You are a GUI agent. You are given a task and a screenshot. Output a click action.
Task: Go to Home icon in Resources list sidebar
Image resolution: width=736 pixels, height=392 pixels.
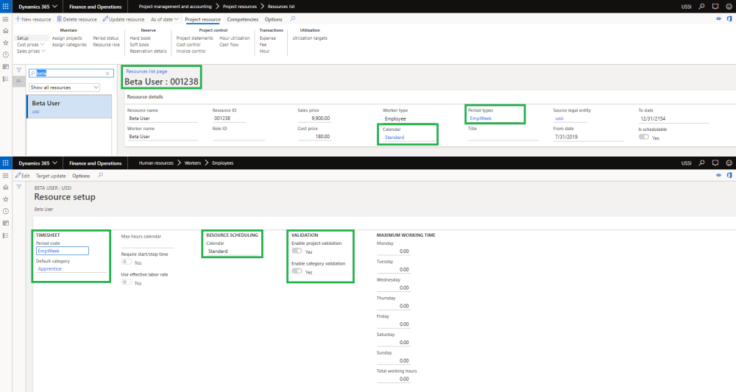(6, 30)
